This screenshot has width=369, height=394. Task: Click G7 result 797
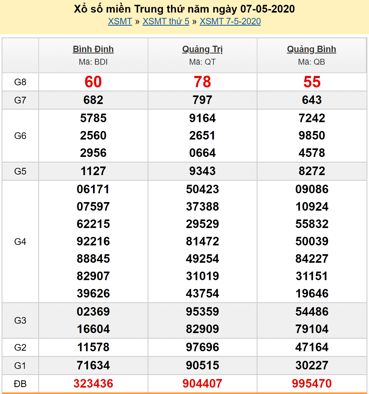pos(202,100)
